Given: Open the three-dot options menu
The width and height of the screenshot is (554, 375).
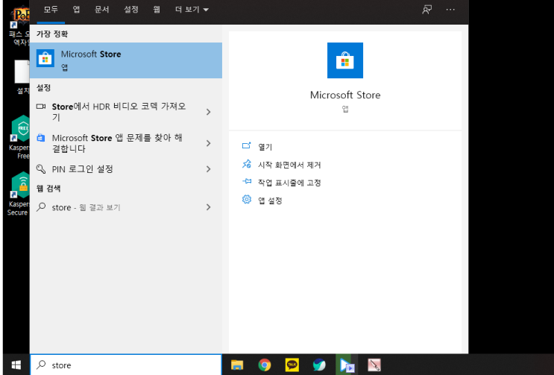Looking at the screenshot, I should tap(450, 10).
